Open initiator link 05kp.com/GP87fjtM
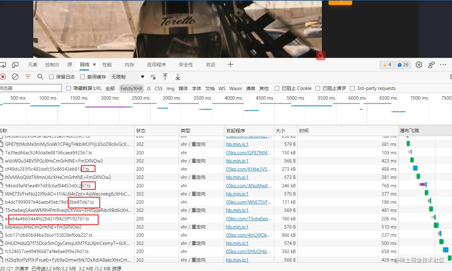This screenshot has width=452, height=271. (x=248, y=153)
